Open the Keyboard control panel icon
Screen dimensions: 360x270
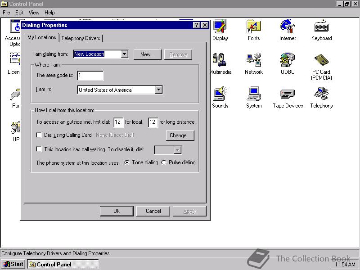[321, 30]
